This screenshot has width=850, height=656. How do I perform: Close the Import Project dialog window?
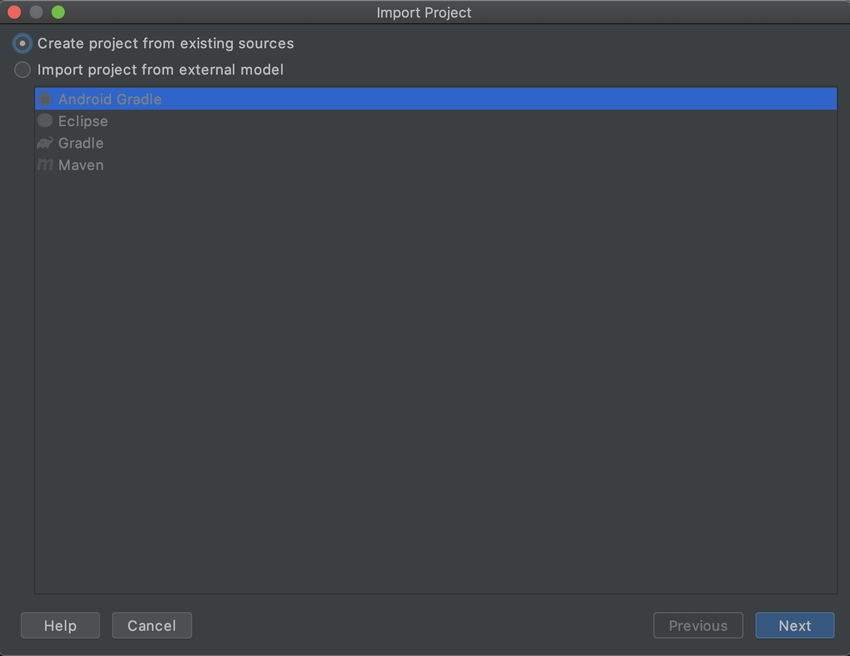point(15,12)
